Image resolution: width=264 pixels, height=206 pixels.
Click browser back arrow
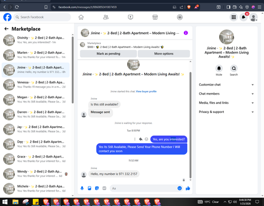click(x=5, y=7)
